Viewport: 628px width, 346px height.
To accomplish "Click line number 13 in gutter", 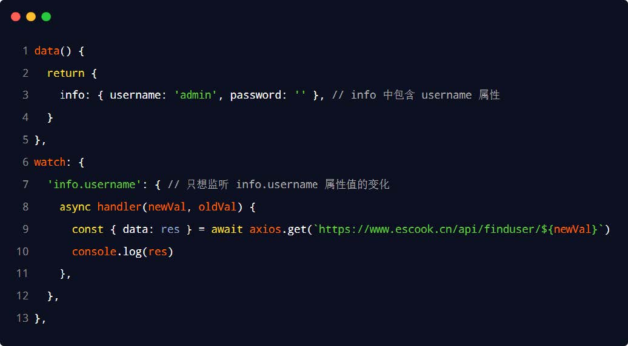I will 22,318.
